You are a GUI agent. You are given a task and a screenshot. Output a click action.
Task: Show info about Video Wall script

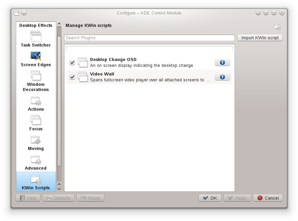pyautogui.click(x=222, y=77)
